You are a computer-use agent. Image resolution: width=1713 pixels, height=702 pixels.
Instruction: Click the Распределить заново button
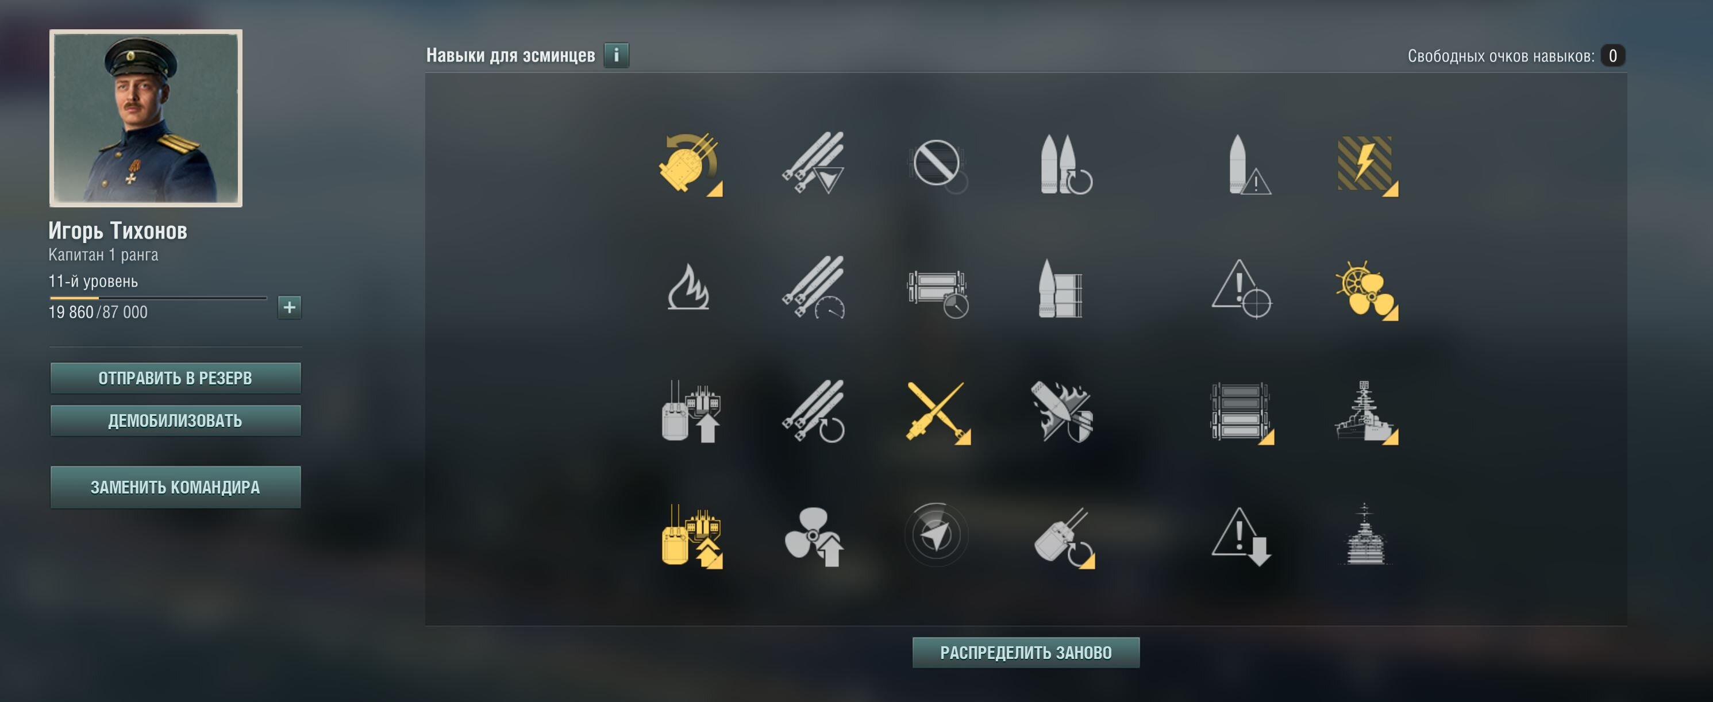point(1025,653)
